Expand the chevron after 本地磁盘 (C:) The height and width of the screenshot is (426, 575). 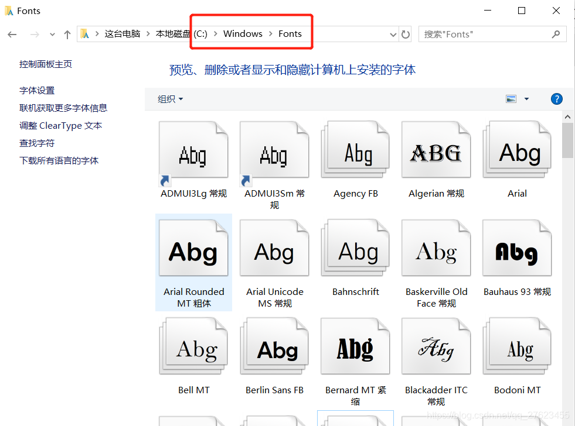point(216,34)
